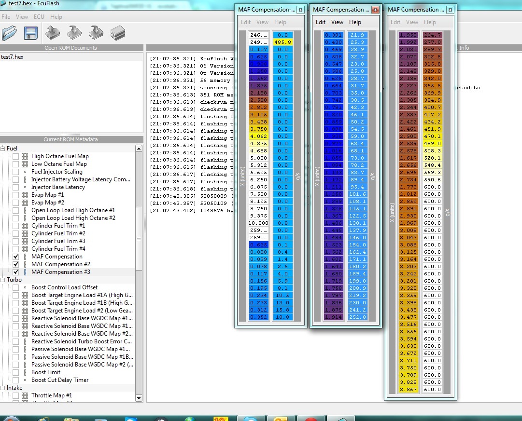This screenshot has height=421, width=522.
Task: Click the table icon beside Cylinder Fuel Trim #1
Action: 25,226
